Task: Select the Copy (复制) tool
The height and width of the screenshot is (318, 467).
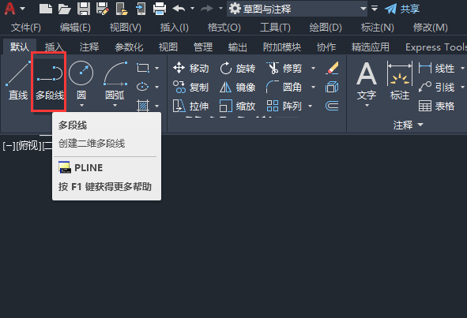Action: coord(191,87)
